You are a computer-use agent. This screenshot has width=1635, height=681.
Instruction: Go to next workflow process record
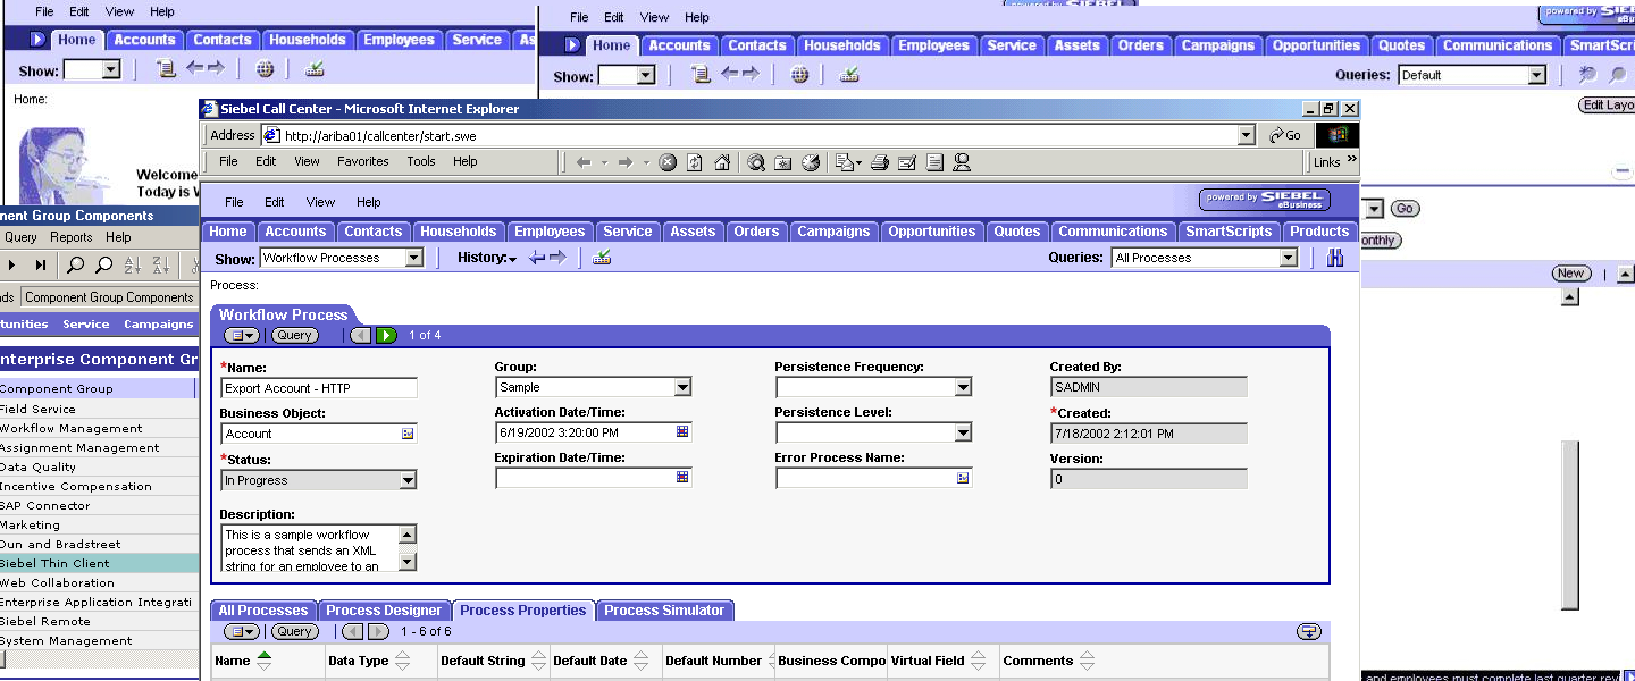385,335
